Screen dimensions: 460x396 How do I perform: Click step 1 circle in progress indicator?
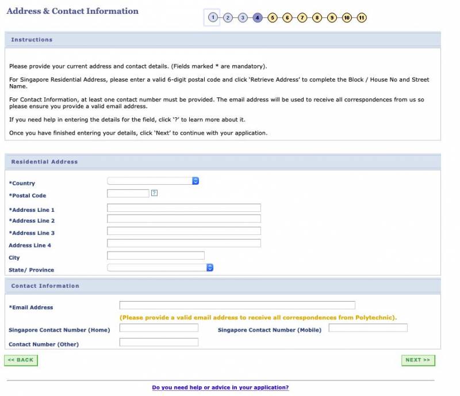[x=213, y=17]
